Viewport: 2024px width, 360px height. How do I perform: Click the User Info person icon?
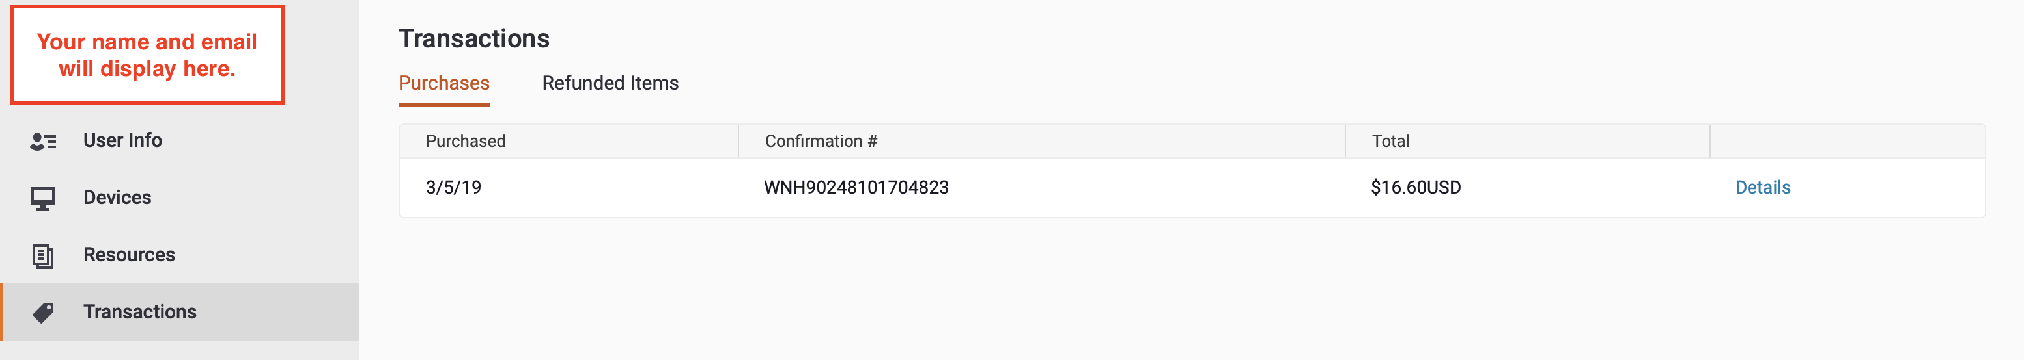pyautogui.click(x=43, y=141)
